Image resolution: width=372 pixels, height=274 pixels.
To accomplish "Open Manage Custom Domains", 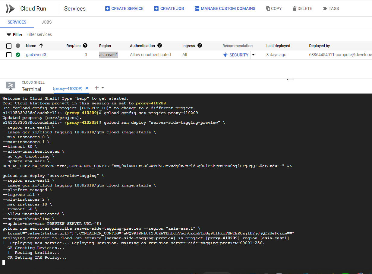I will click(225, 8).
